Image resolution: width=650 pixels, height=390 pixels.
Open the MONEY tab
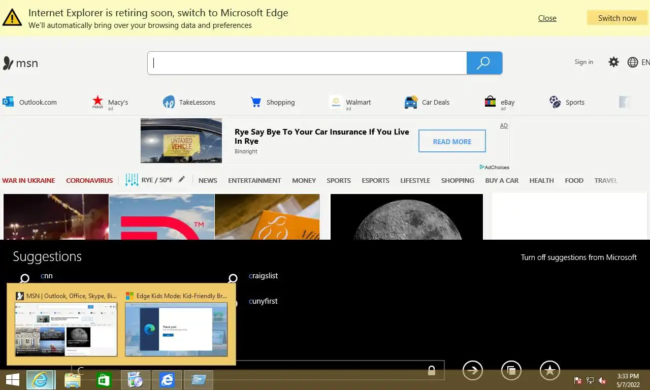point(304,180)
